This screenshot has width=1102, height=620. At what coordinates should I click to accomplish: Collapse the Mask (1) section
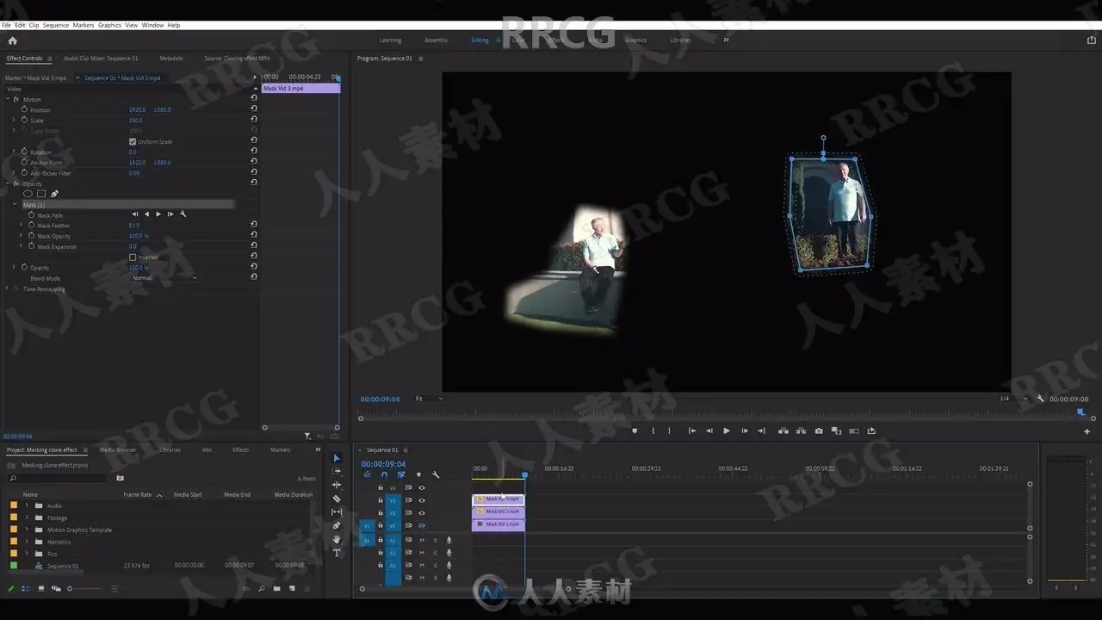pos(15,205)
